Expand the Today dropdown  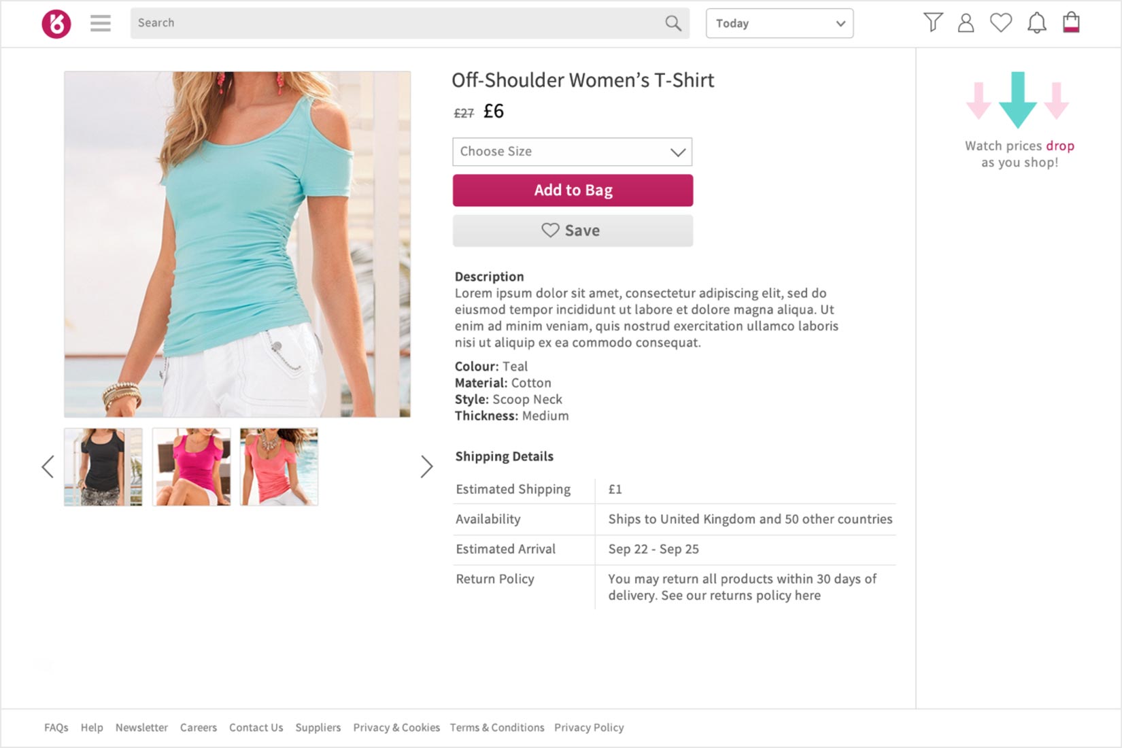[x=779, y=23]
